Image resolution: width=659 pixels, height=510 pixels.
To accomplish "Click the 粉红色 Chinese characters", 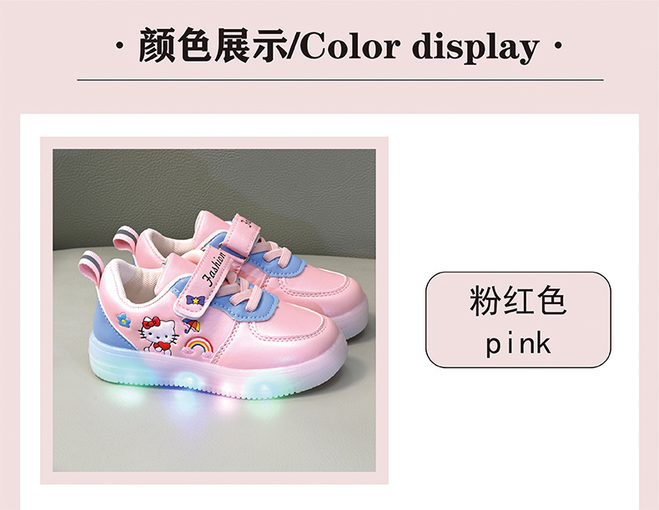I will (518, 301).
